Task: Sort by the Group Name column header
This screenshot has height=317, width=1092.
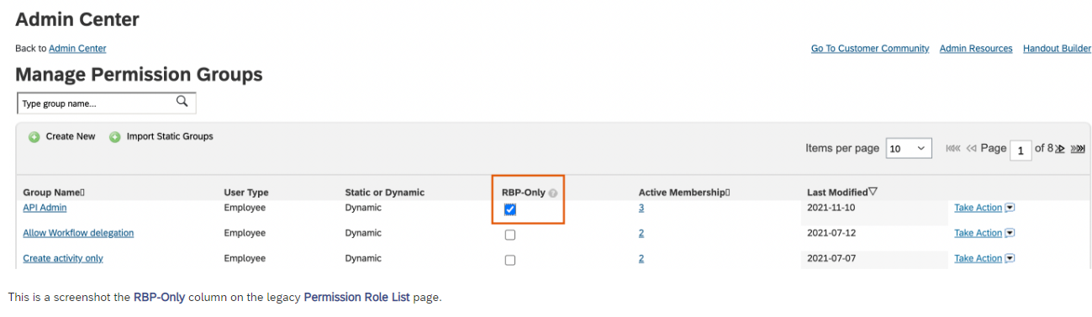Action: (54, 193)
